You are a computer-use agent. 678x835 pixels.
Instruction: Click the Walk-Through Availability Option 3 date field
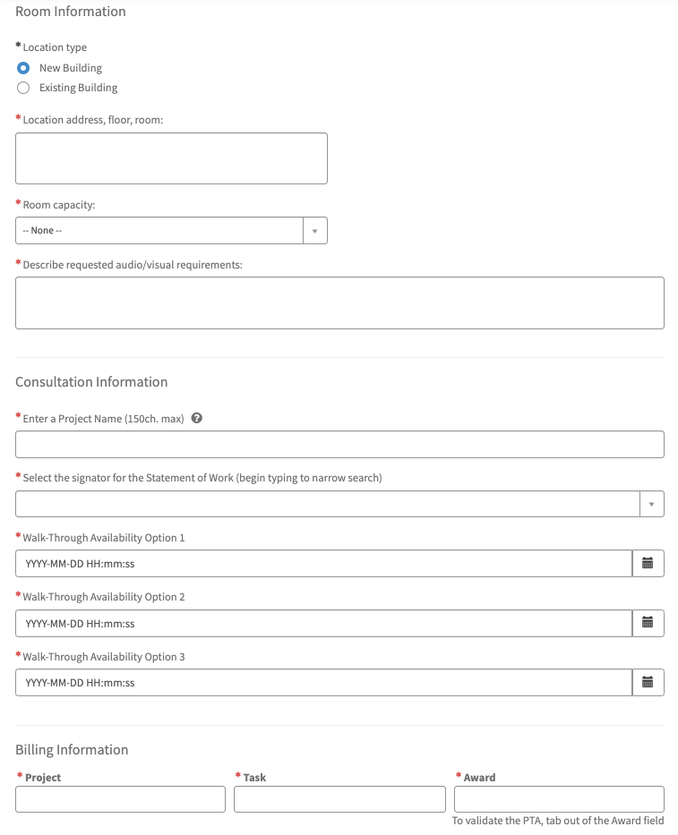(323, 683)
